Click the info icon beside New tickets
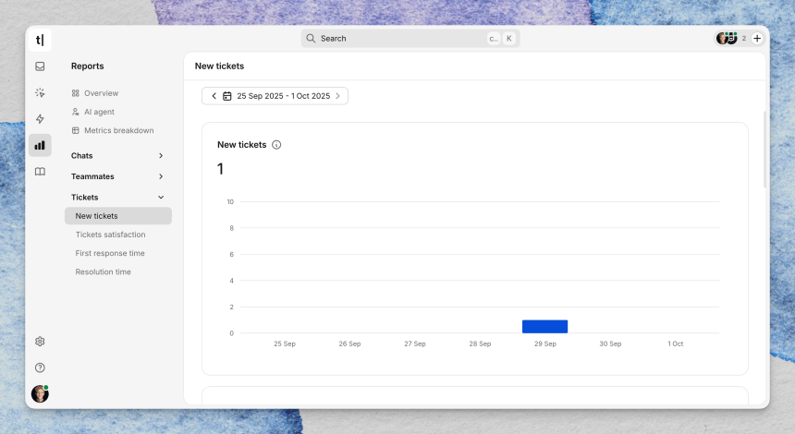 [x=276, y=145]
